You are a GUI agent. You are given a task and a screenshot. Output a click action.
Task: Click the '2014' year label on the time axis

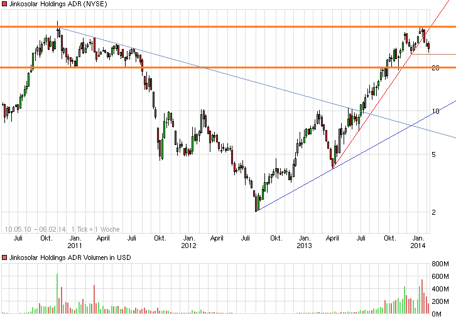click(418, 246)
